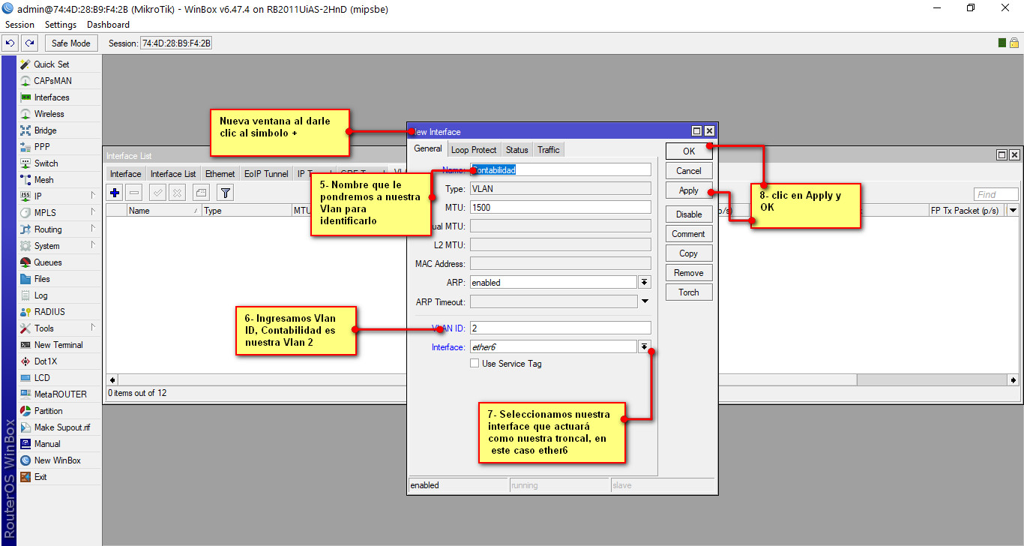Viewport: 1024px width, 546px height.
Task: Open the ARP dropdown set to enabled
Action: point(644,283)
